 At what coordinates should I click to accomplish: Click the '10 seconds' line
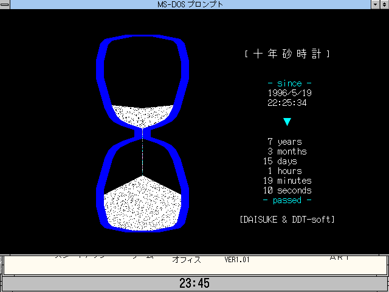point(287,190)
